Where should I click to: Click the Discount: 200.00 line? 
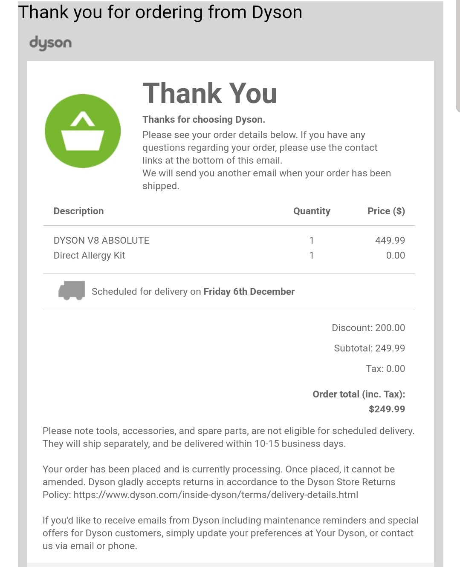(x=368, y=328)
